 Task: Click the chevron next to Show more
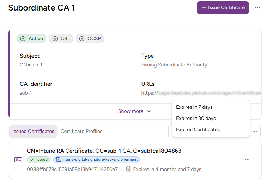point(149,111)
